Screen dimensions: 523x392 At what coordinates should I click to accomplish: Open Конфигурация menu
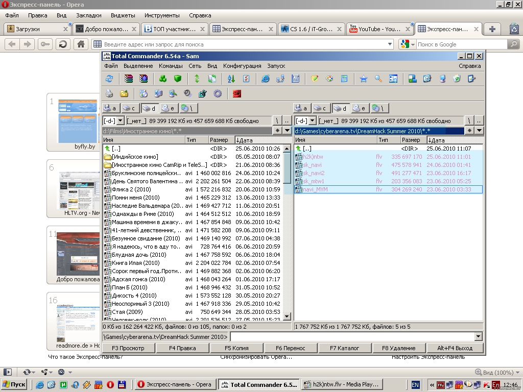tap(242, 66)
